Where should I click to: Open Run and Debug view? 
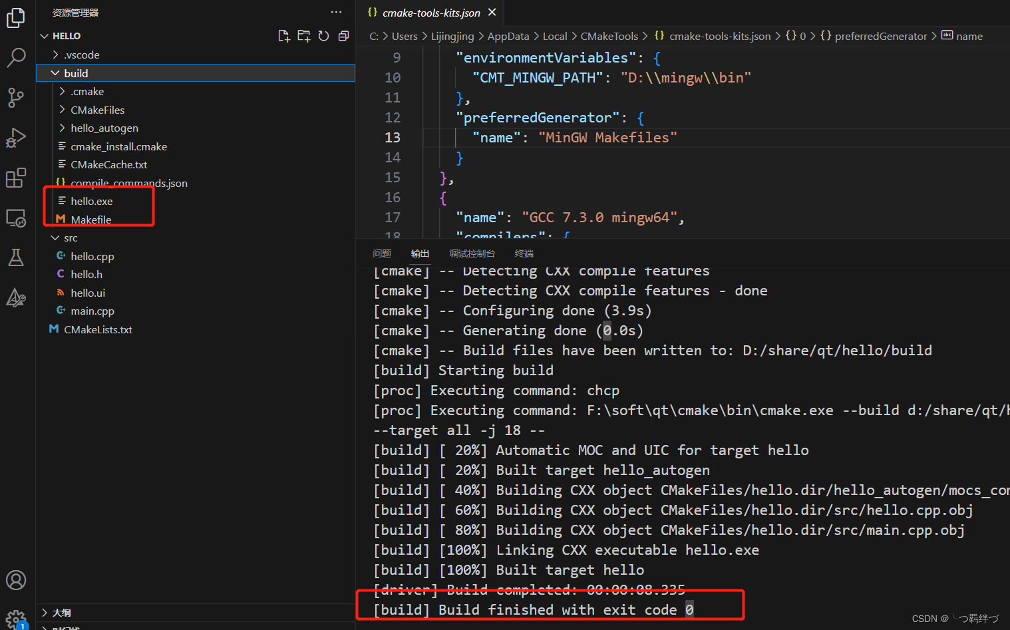[x=16, y=138]
